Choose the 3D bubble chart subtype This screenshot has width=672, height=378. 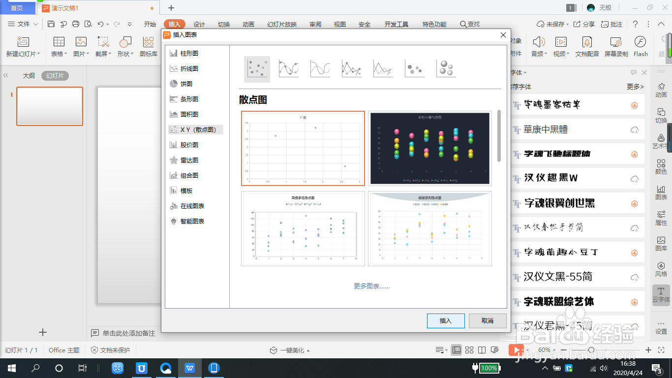tap(446, 69)
